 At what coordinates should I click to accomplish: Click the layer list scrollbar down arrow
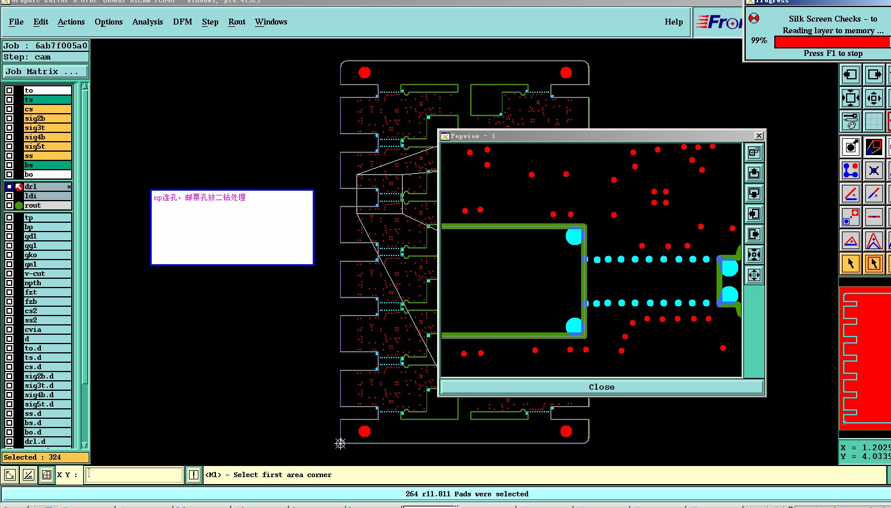85,445
